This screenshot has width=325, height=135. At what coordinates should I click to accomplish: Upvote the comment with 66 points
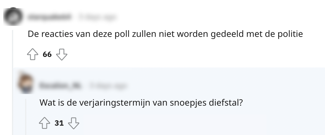click(32, 55)
